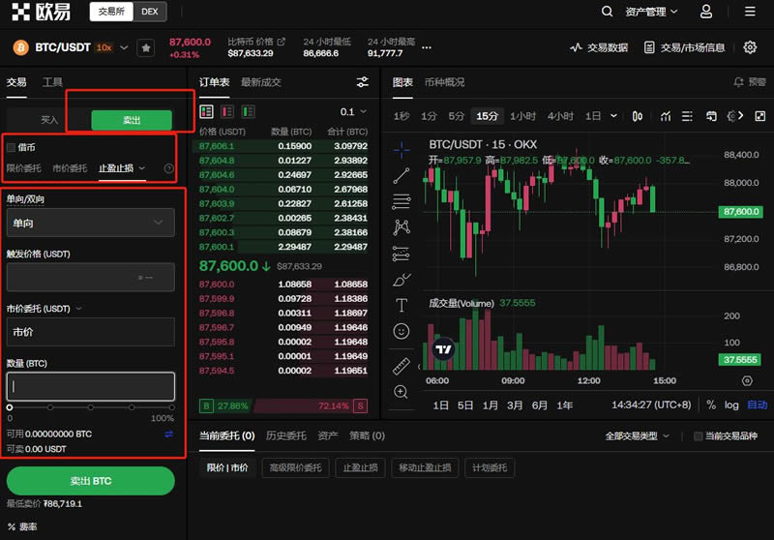Expand the 0.1 price precision dropdown
The width and height of the screenshot is (774, 540).
click(354, 111)
